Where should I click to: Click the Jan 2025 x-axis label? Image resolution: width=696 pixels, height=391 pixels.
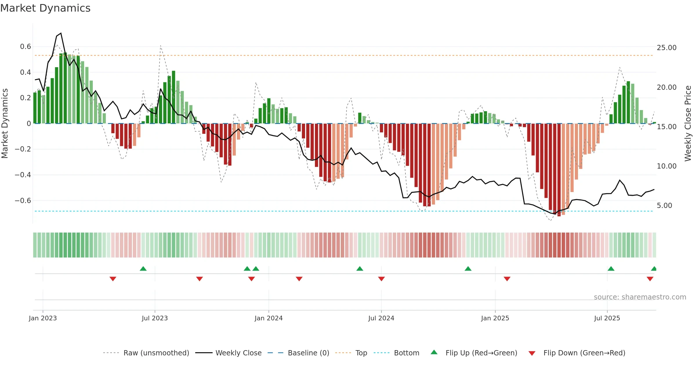pyautogui.click(x=495, y=318)
